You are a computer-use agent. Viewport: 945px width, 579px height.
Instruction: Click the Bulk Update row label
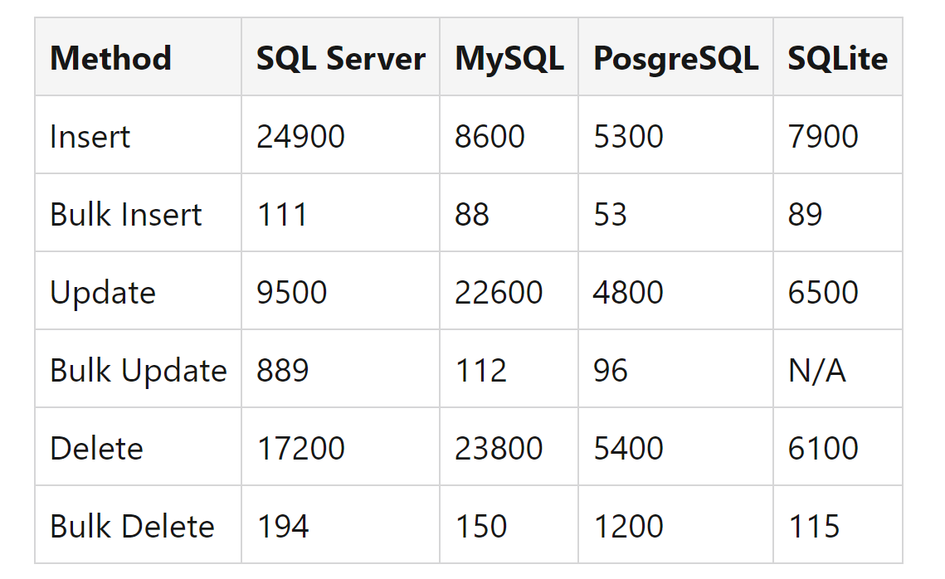tap(139, 371)
